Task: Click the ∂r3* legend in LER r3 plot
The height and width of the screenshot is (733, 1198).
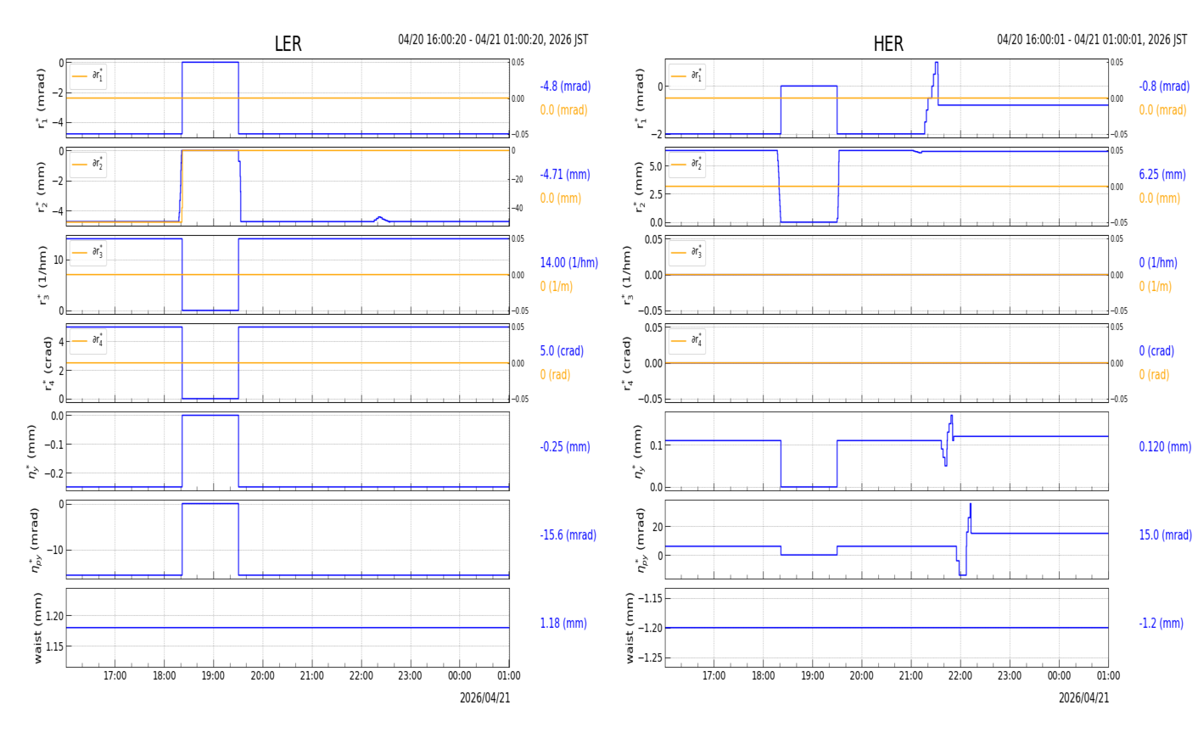Action: 88,253
